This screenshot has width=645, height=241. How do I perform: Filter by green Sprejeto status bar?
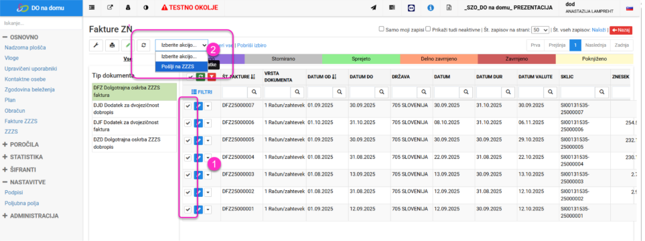[x=361, y=59]
